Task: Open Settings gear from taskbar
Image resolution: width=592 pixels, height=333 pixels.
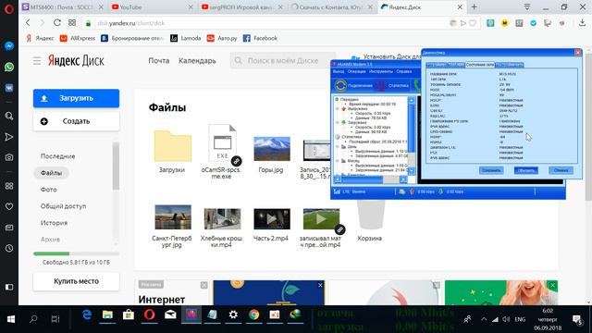Action: [x=233, y=314]
